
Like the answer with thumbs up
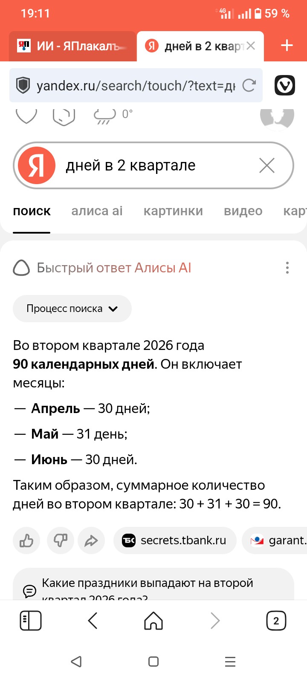26,540
